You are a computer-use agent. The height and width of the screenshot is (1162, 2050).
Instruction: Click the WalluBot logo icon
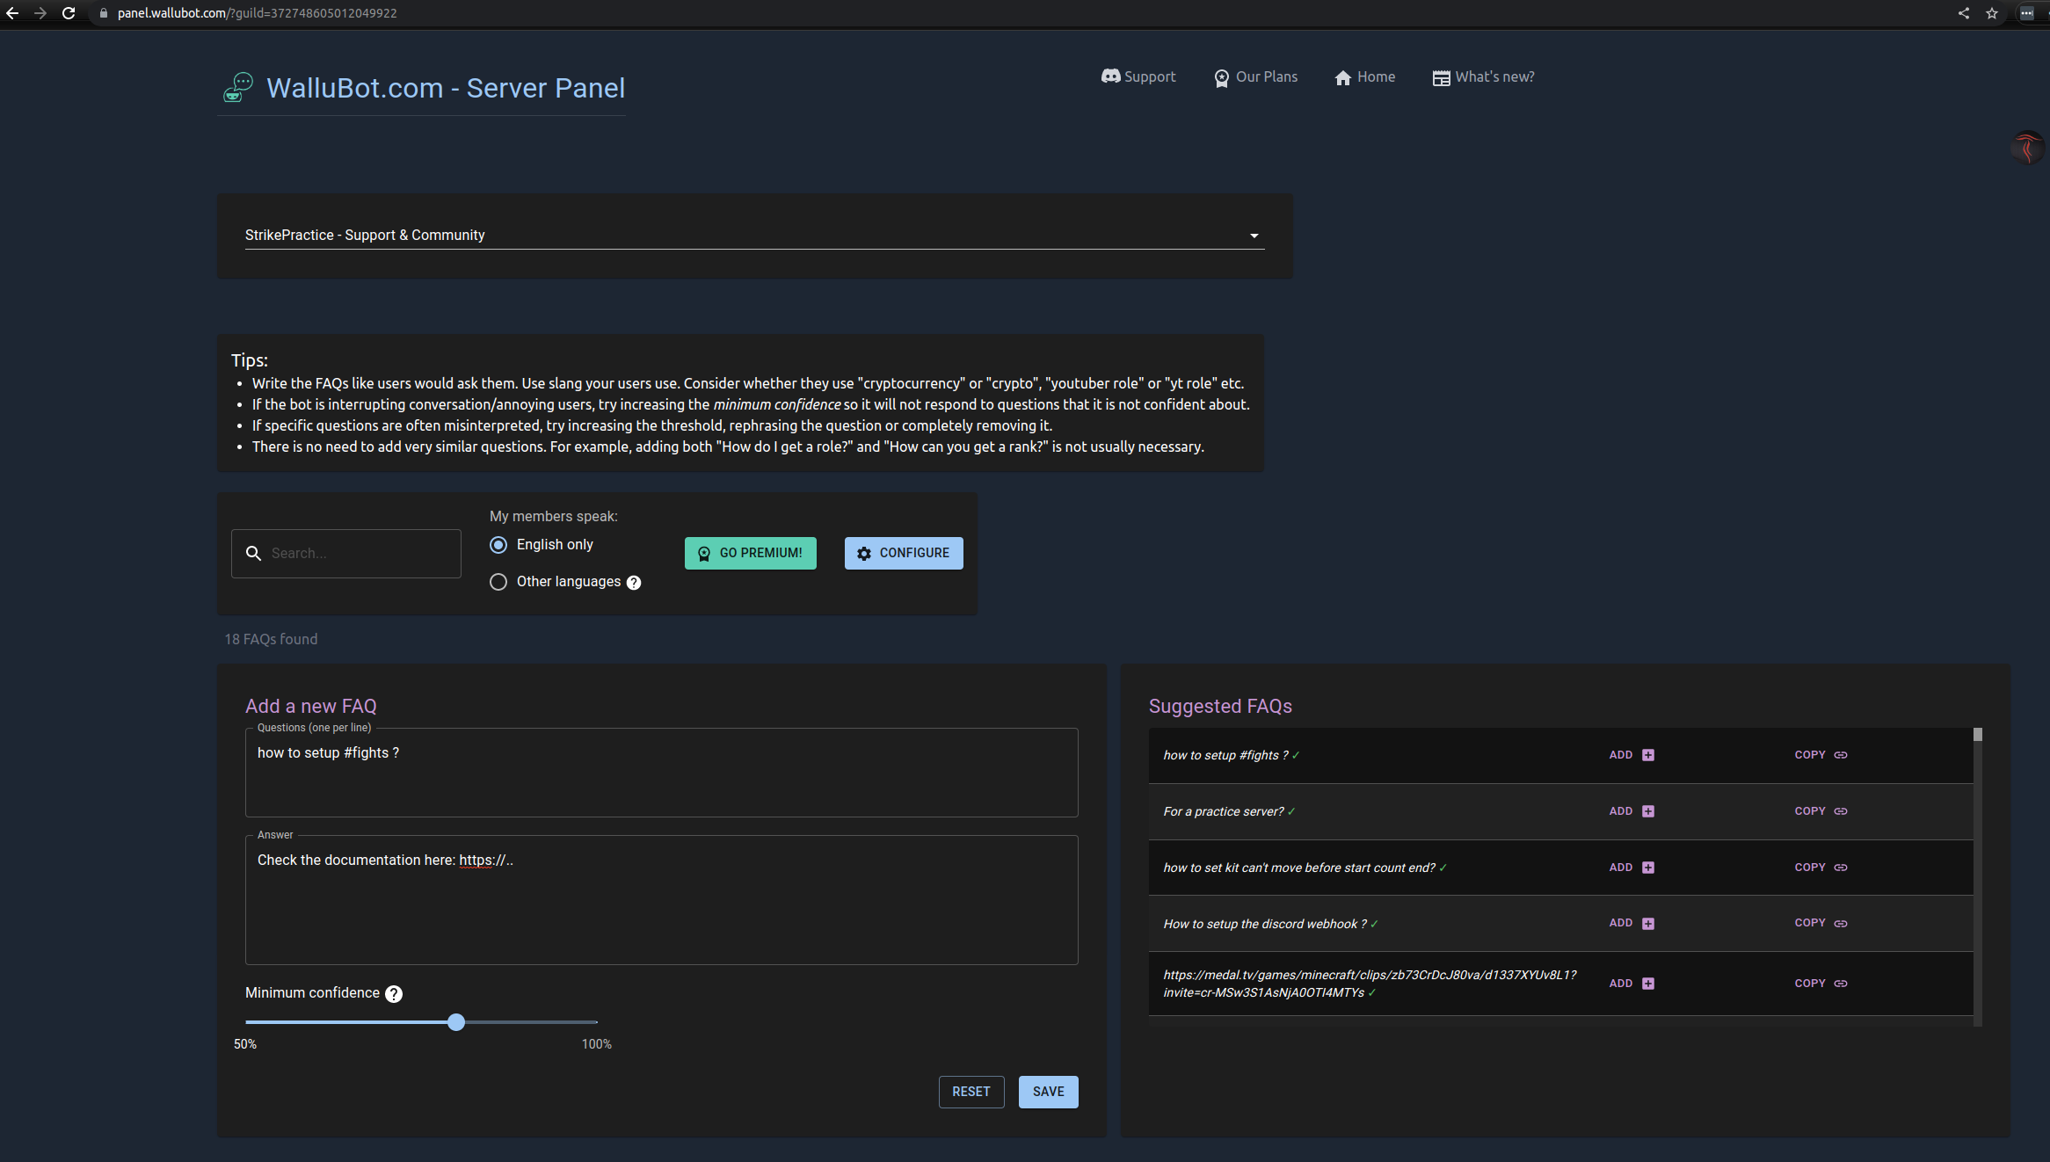click(237, 88)
